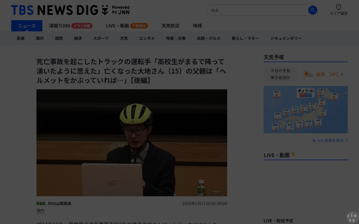Click the article headline about the truck accident
The height and width of the screenshot is (224, 359).
131,71
